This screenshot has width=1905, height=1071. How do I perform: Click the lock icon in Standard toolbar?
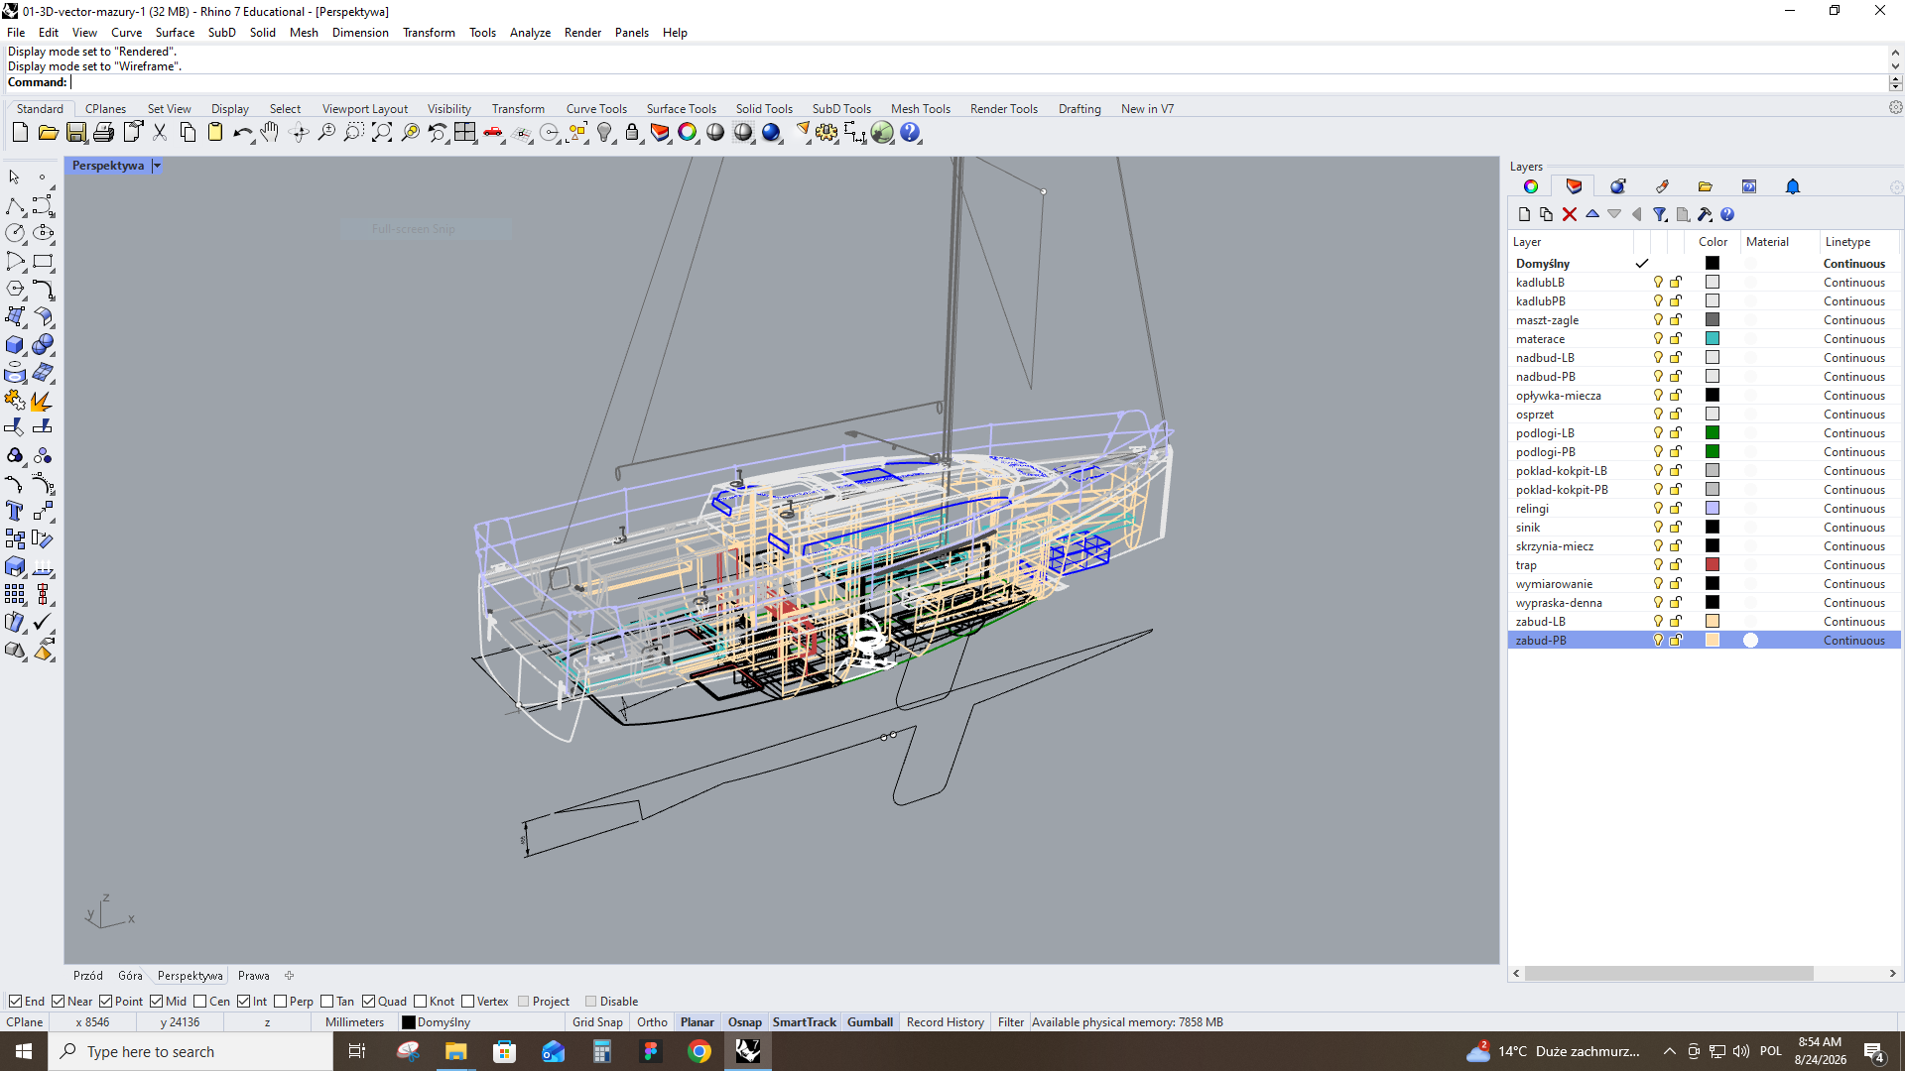(632, 133)
